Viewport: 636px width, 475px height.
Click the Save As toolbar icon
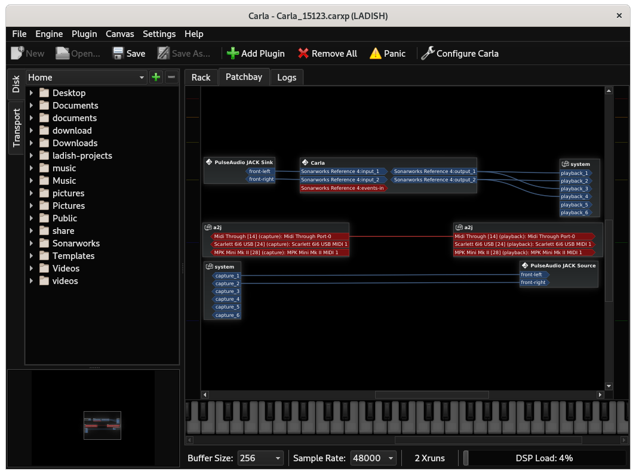(x=163, y=53)
